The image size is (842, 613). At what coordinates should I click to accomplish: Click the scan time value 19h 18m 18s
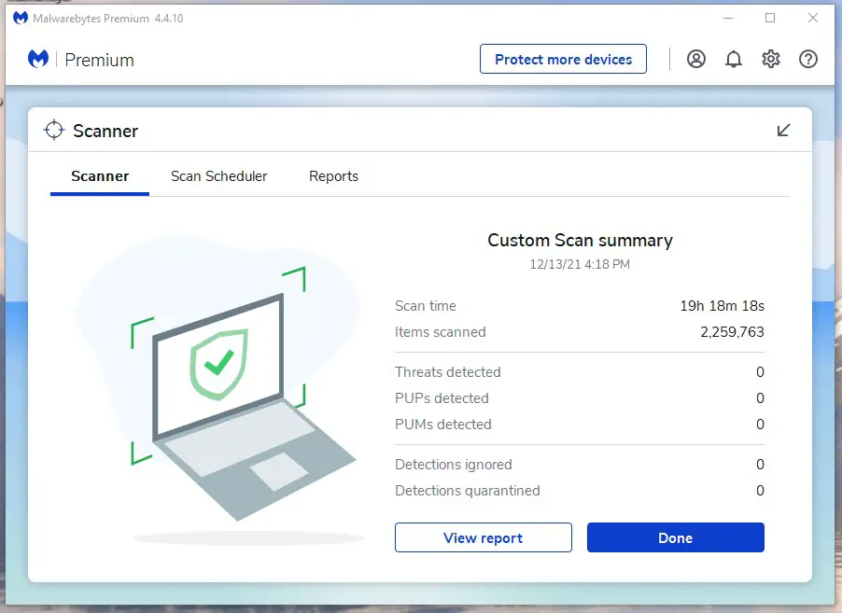point(723,306)
